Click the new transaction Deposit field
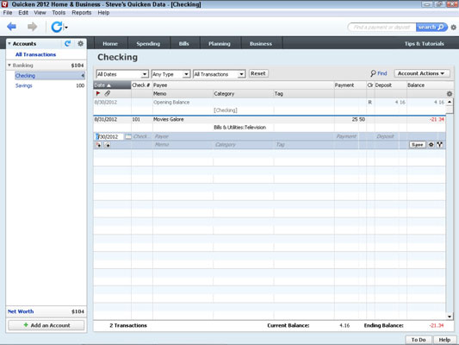The width and height of the screenshot is (459, 345). point(386,136)
